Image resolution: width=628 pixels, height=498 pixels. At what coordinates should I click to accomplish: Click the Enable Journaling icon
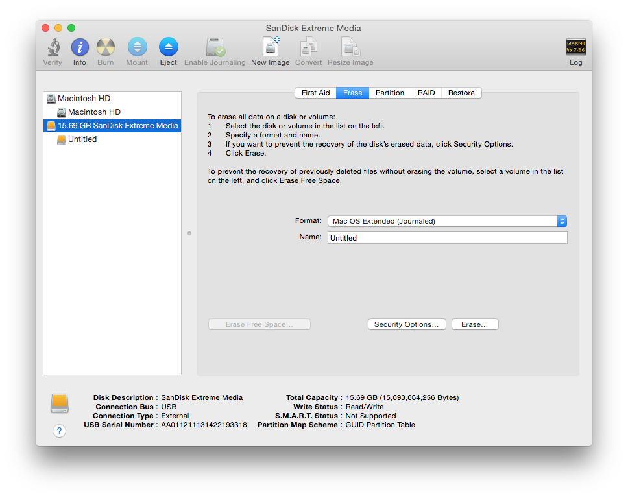click(215, 47)
